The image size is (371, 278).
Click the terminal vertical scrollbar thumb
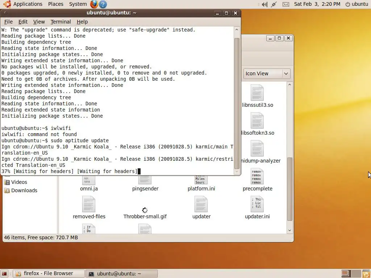coord(237,103)
